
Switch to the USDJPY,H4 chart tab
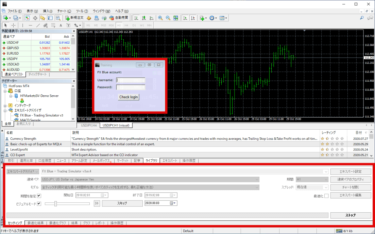(89, 125)
